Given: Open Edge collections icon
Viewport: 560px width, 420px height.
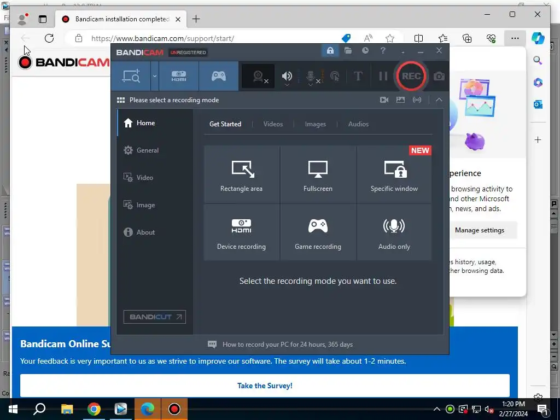Looking at the screenshot, I should point(467,38).
